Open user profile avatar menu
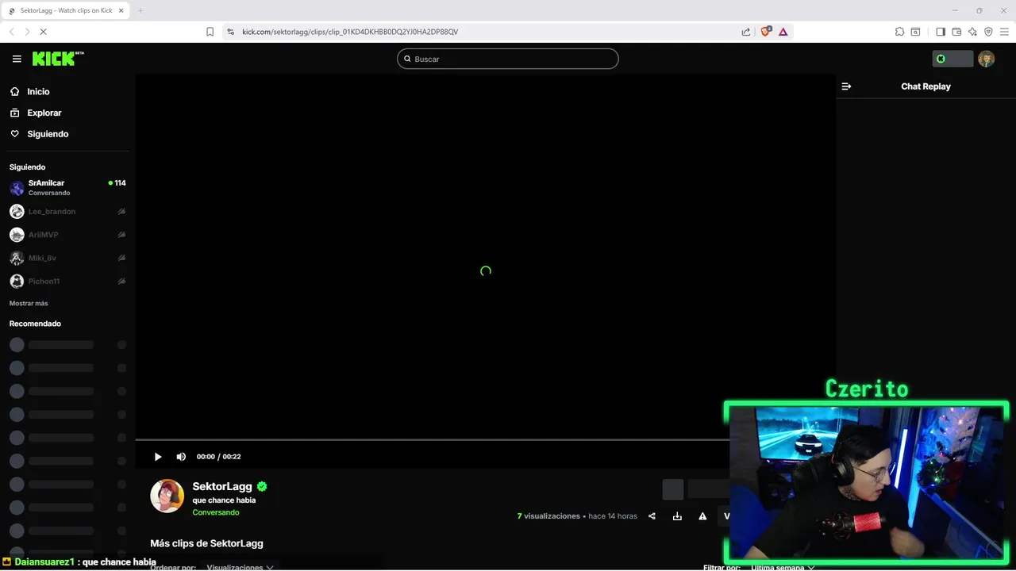The width and height of the screenshot is (1016, 571). point(986,59)
